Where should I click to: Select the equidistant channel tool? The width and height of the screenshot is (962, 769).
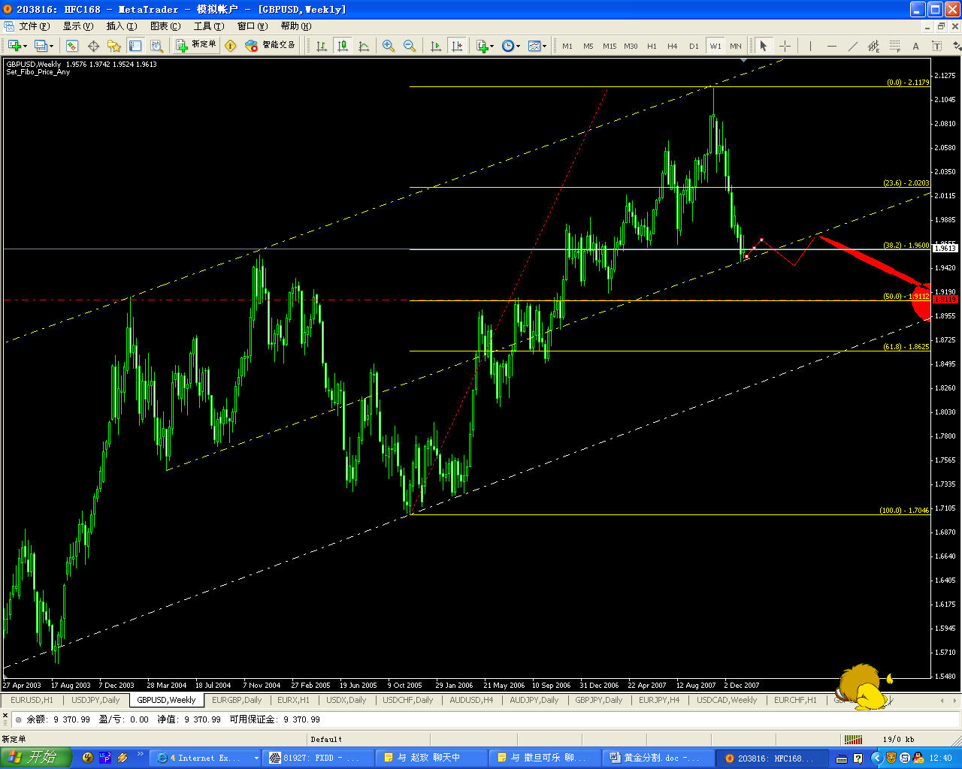tap(873, 46)
